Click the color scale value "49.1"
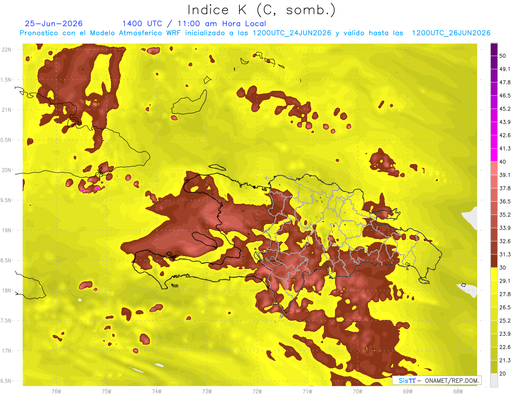This screenshot has height=397, width=514. (505, 69)
